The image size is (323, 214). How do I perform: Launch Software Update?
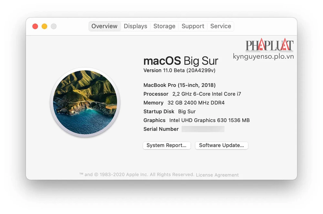click(x=221, y=146)
